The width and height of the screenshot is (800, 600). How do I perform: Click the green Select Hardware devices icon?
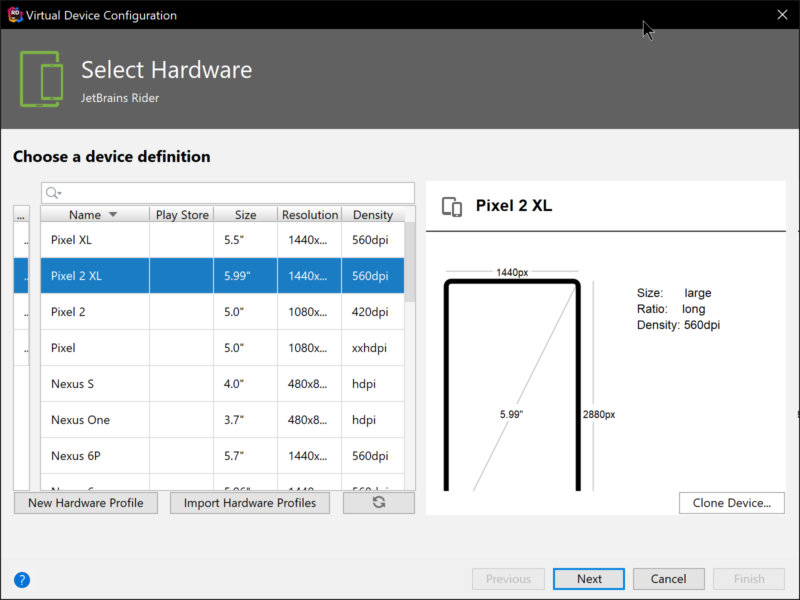42,79
